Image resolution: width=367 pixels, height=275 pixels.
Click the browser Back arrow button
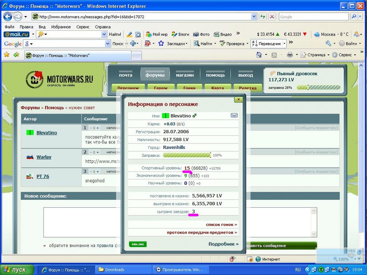pos(8,17)
